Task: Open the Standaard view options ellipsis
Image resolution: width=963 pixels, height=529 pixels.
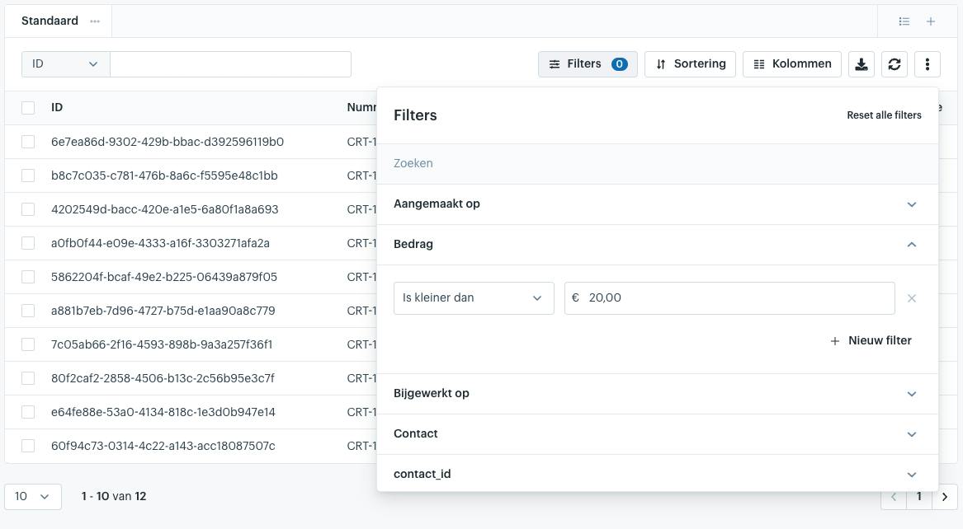Action: coord(95,21)
